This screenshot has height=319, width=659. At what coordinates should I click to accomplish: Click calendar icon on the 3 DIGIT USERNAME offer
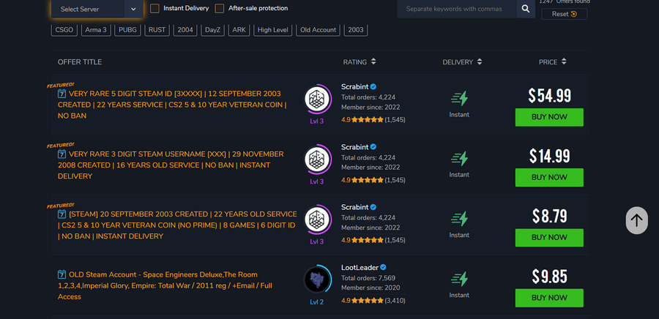point(62,154)
